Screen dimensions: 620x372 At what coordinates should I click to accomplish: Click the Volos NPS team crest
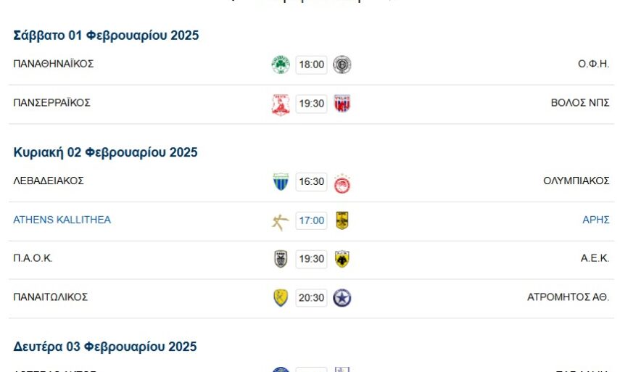[x=342, y=104]
